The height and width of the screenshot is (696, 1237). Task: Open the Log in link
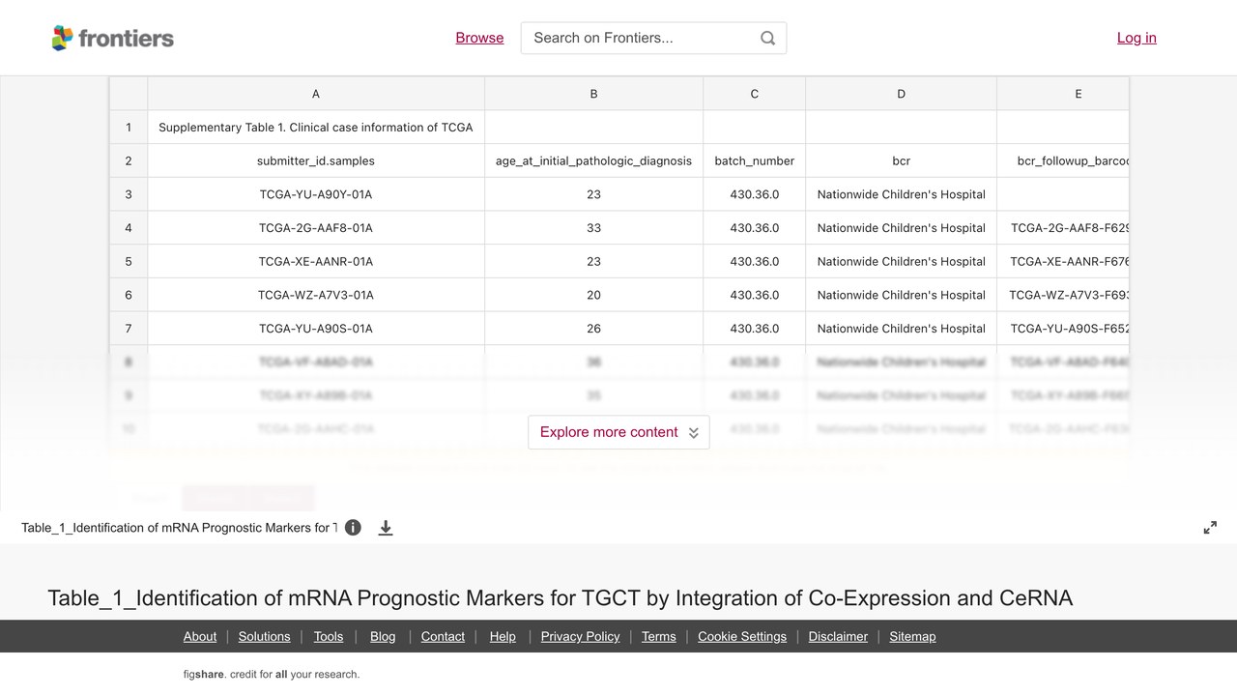click(1136, 38)
